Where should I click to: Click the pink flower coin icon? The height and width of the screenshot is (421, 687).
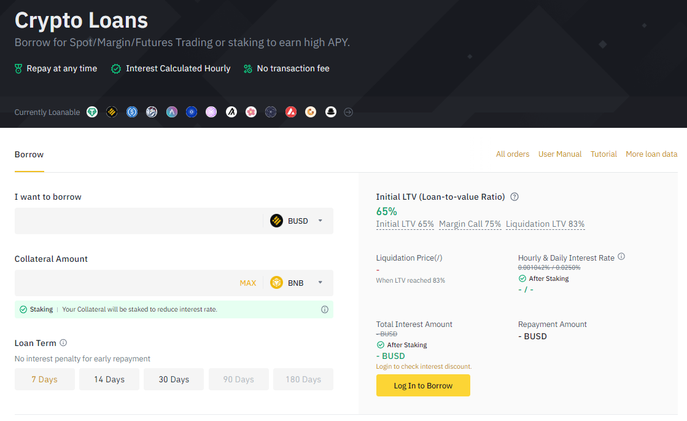(x=251, y=112)
